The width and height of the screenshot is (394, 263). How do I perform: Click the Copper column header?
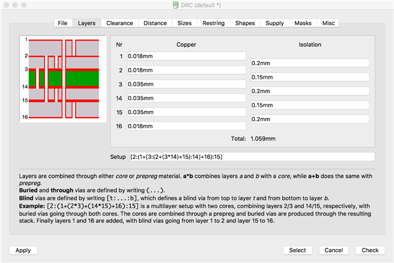(186, 44)
